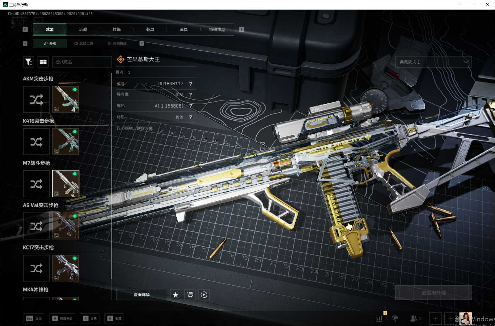This screenshot has width=495, height=326.
Task: Play the skin preview animation
Action: point(204,295)
